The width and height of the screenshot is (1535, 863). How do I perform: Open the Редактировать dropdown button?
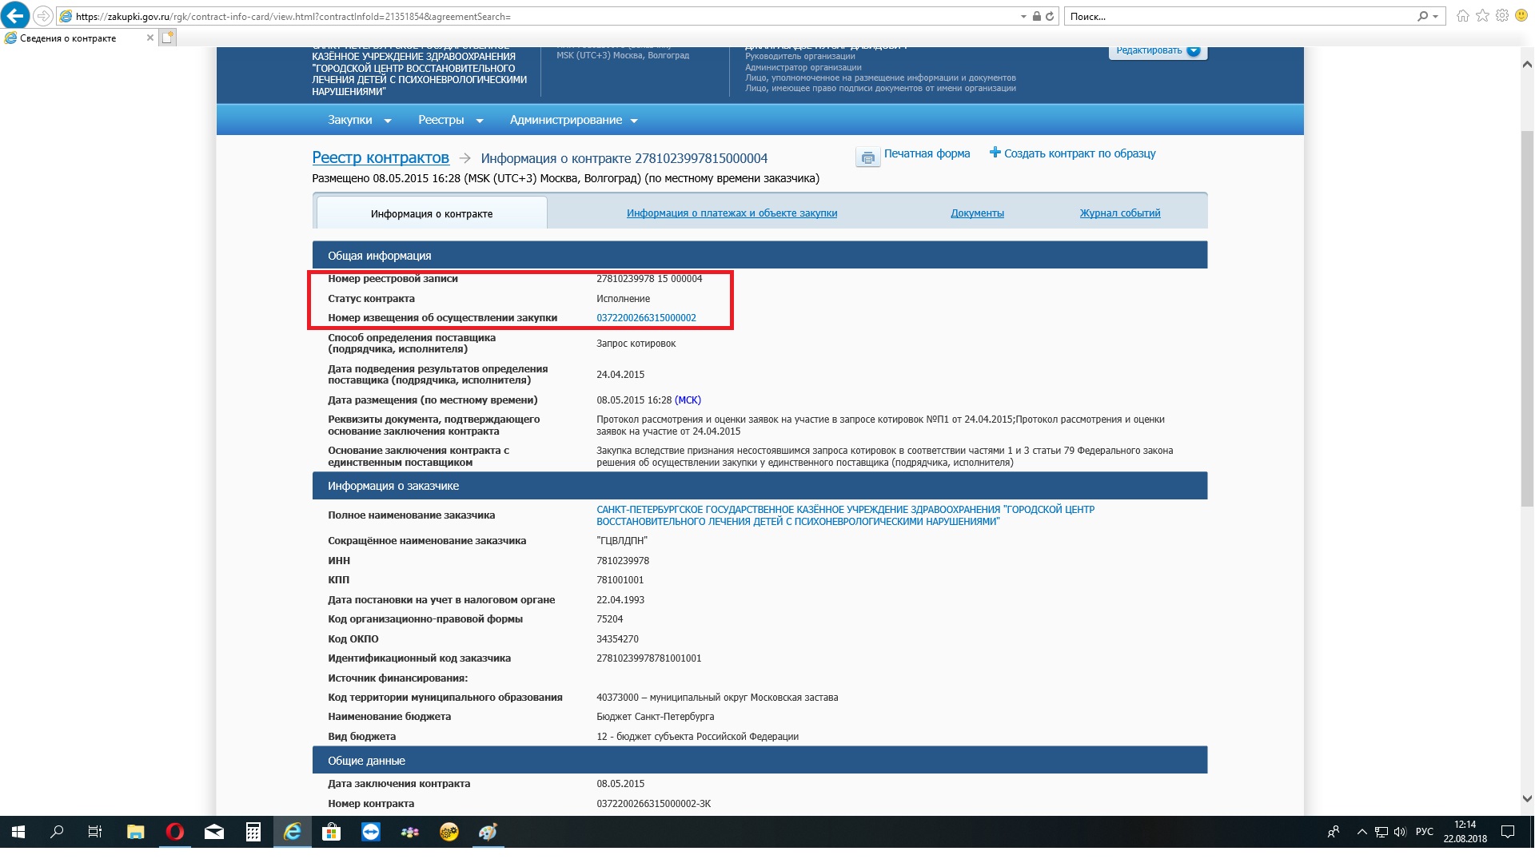[1157, 50]
